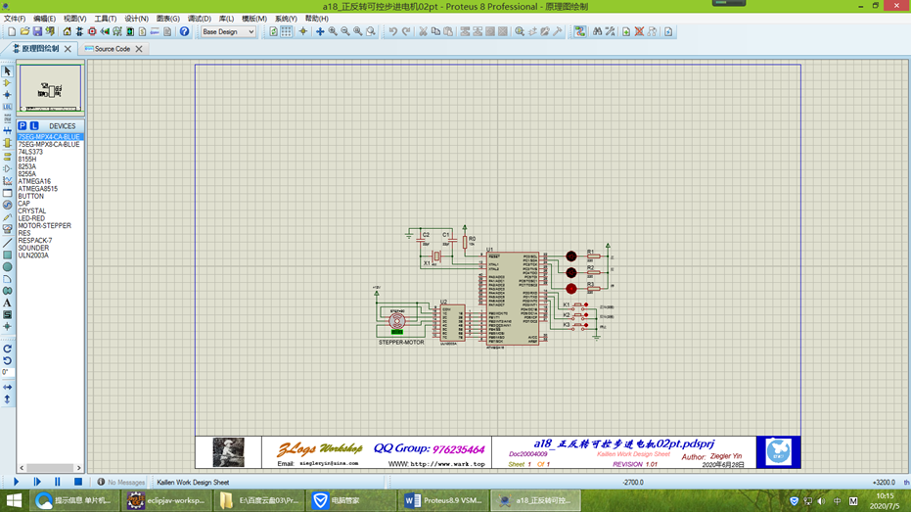
Task: Toggle the false origin crosshair button
Action: tap(302, 31)
